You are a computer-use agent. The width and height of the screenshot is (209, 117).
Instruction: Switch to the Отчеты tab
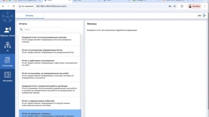(x=30, y=16)
